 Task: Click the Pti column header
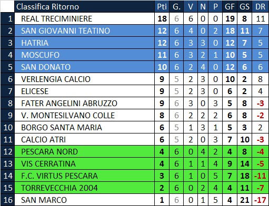162,7
